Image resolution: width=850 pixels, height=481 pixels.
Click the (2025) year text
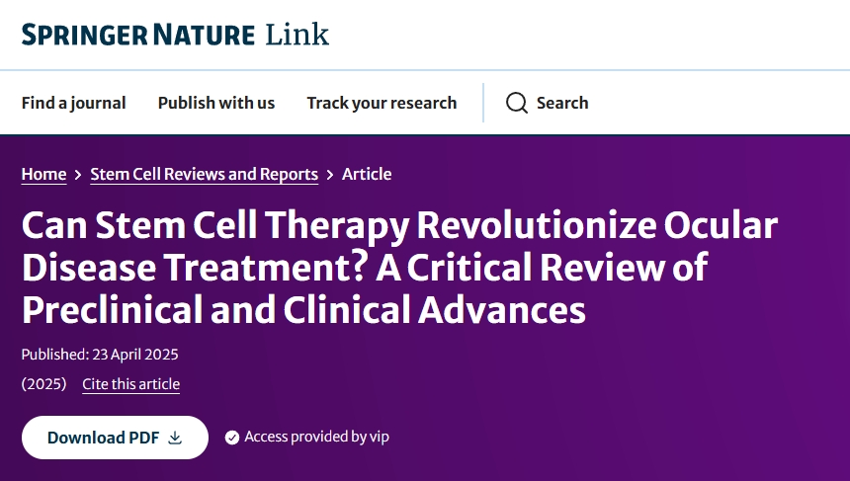click(x=43, y=384)
